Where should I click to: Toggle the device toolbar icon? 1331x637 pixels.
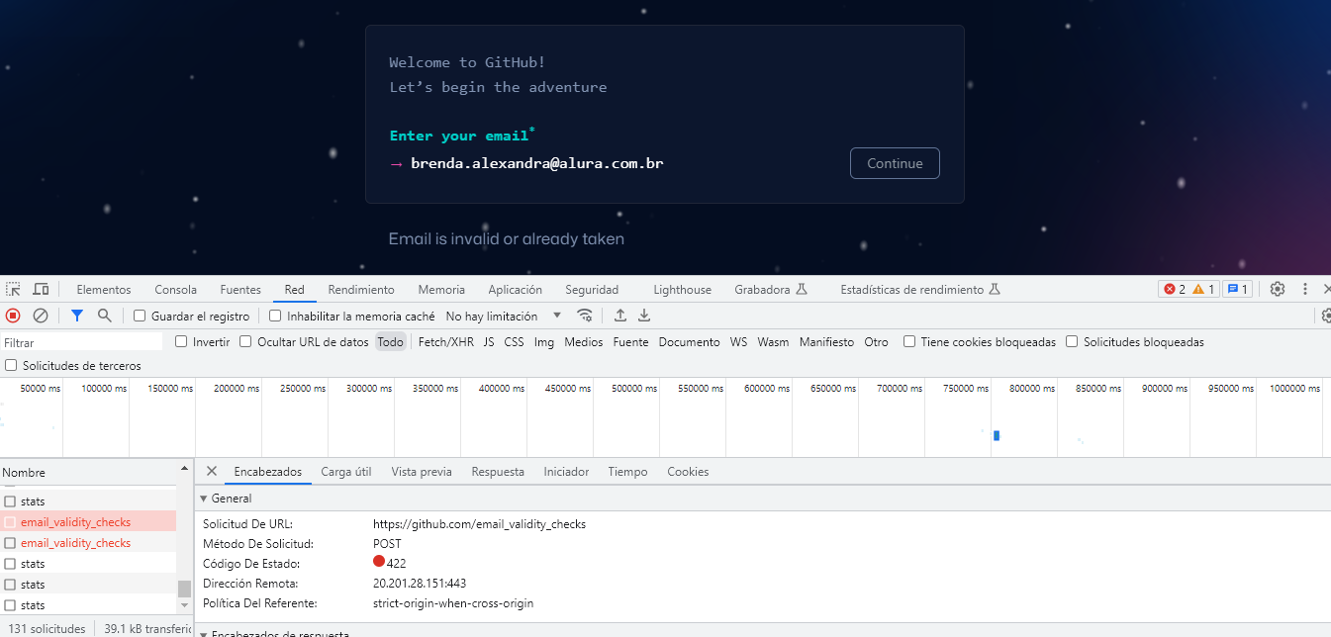tap(41, 289)
